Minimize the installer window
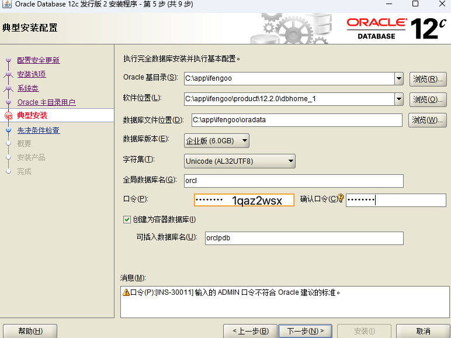 coord(389,4)
